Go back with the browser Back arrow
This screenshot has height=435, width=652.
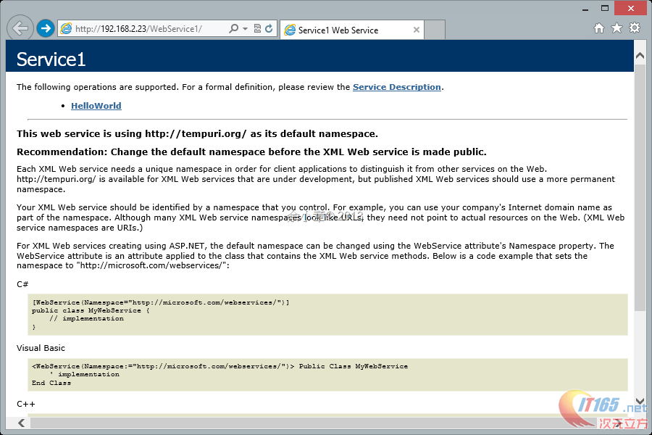pyautogui.click(x=20, y=28)
